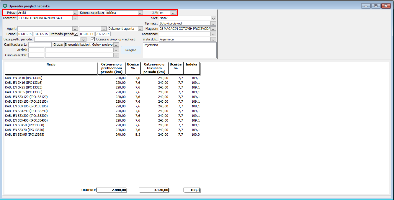394x200 pixels.
Task: Expand the Grupa dropdown list
Action: 116,45
